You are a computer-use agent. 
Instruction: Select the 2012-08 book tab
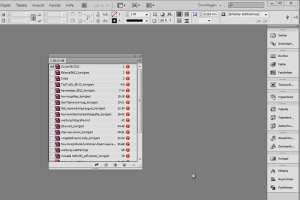pos(57,60)
